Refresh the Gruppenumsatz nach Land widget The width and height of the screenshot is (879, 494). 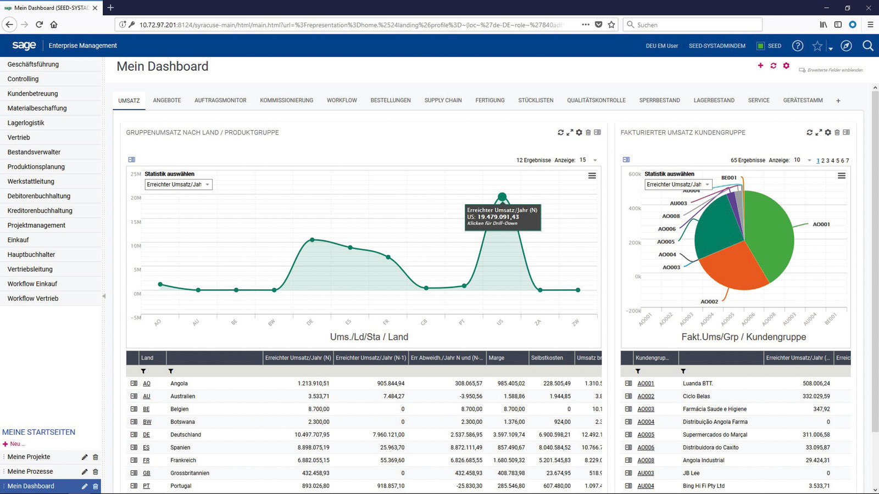click(560, 132)
